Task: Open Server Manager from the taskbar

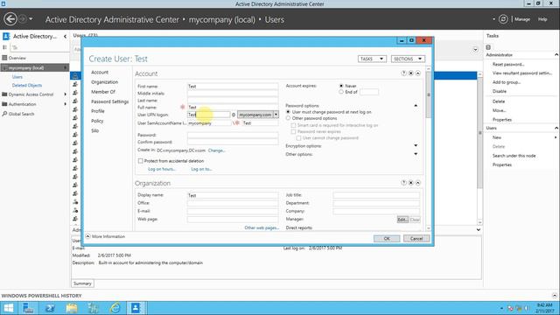Action: tap(28, 308)
